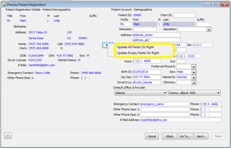The height and width of the screenshot is (149, 231).
Task: Click the Zip field containing 11111-
Action: tap(203, 45)
